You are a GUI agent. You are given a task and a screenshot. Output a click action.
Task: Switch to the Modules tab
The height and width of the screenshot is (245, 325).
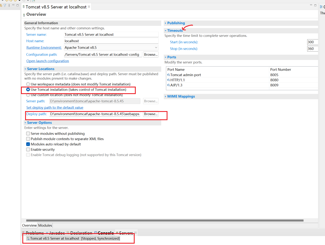(x=45, y=225)
